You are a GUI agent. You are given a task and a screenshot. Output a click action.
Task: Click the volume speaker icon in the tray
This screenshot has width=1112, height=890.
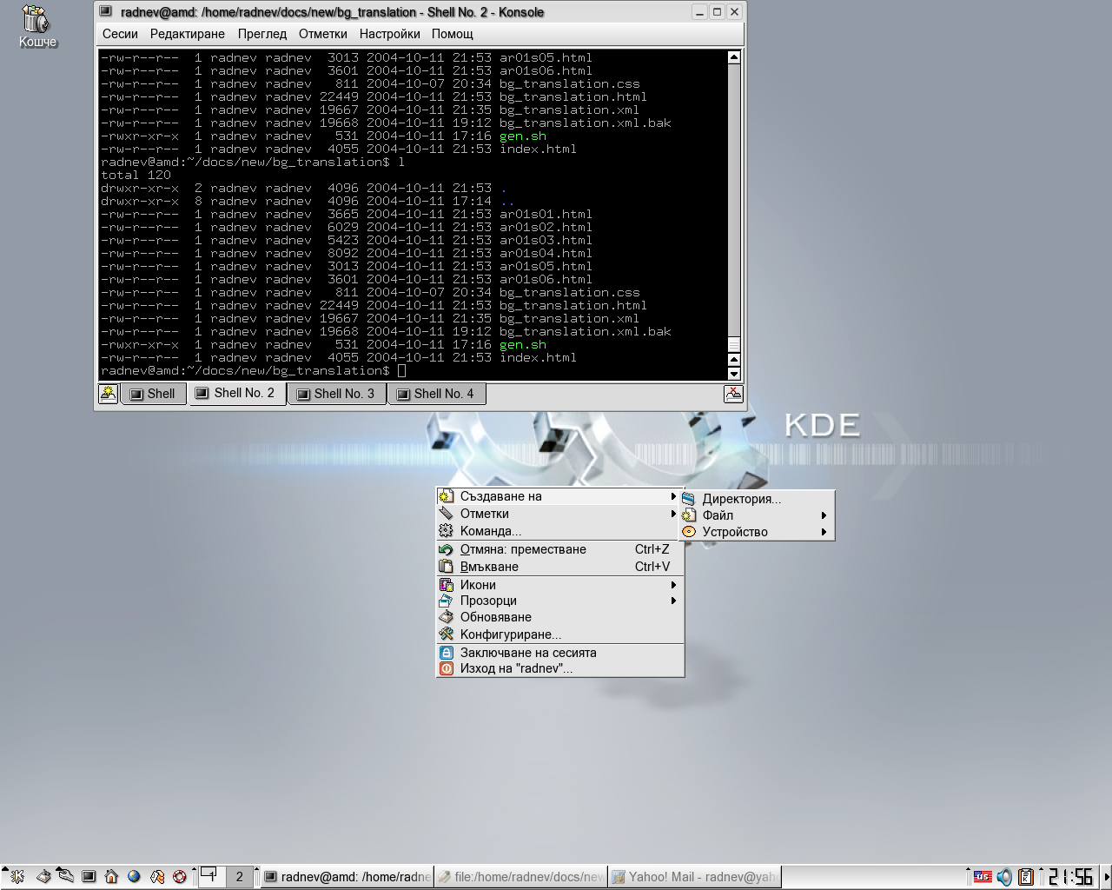point(1004,877)
